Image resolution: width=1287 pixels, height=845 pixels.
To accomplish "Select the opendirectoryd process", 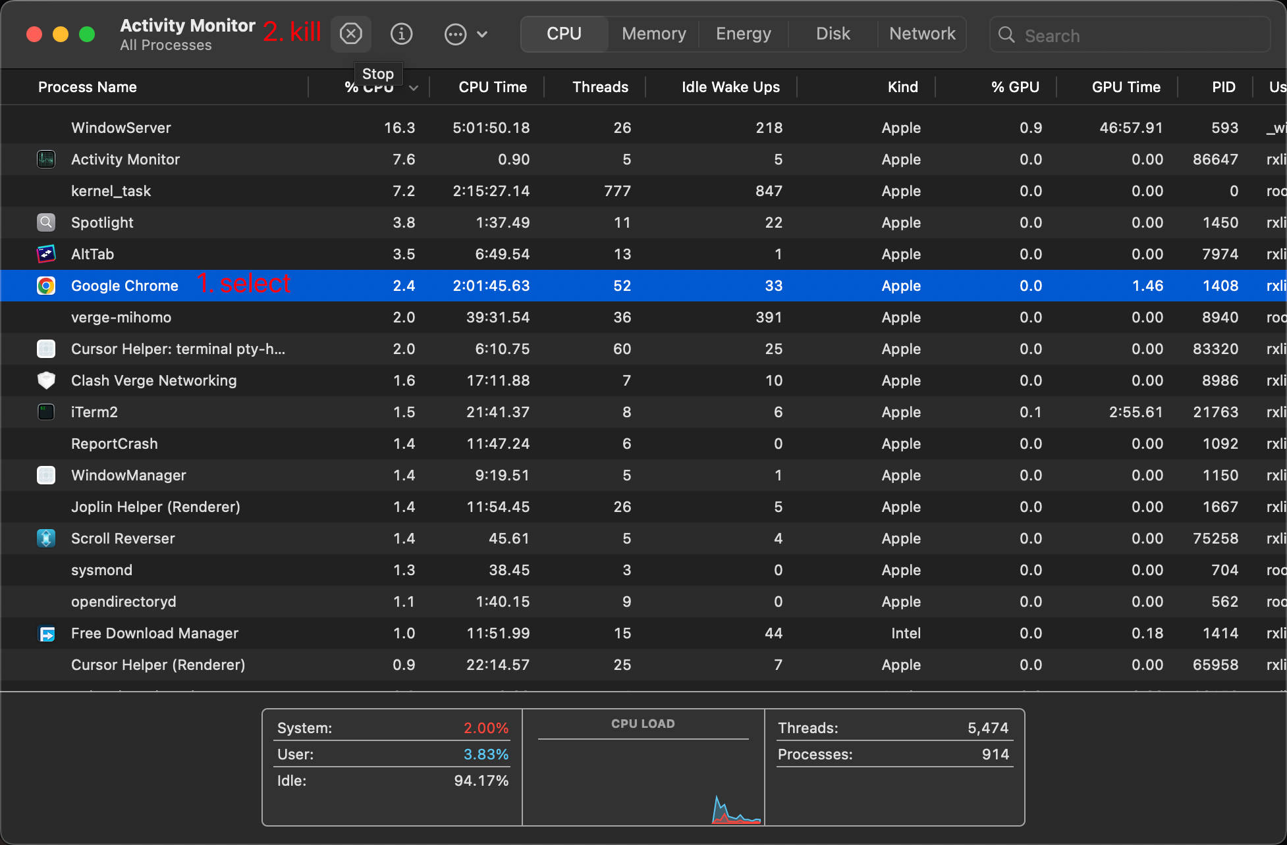I will click(x=643, y=602).
